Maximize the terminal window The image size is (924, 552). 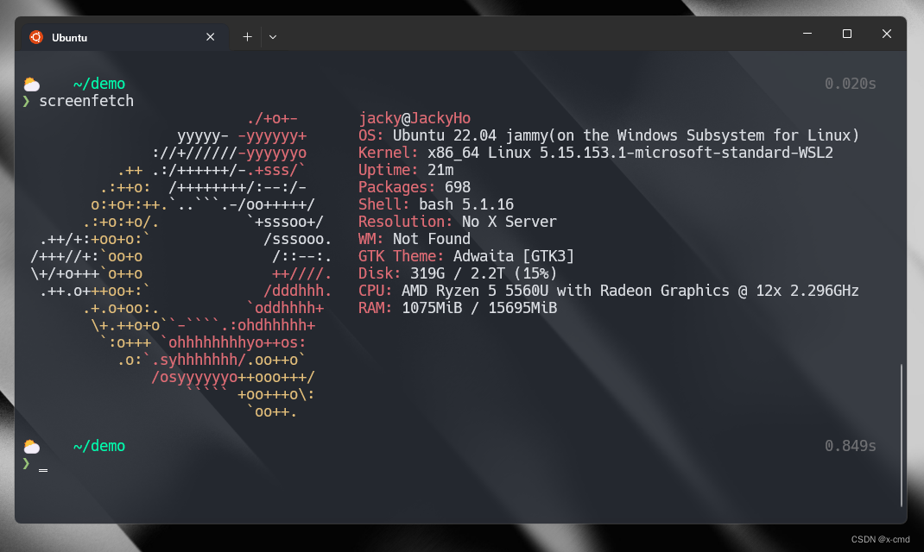click(847, 34)
